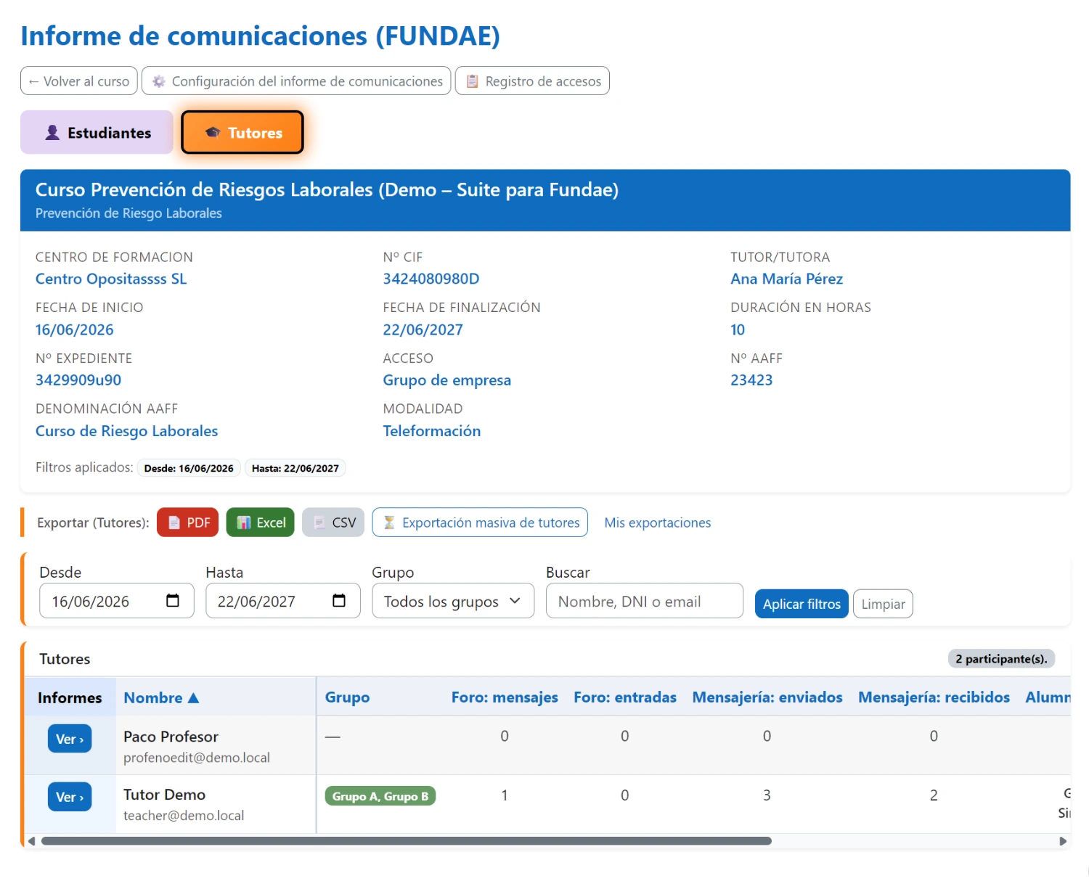Switch to the Tutores tab
This screenshot has width=1089, height=889.
(x=242, y=133)
